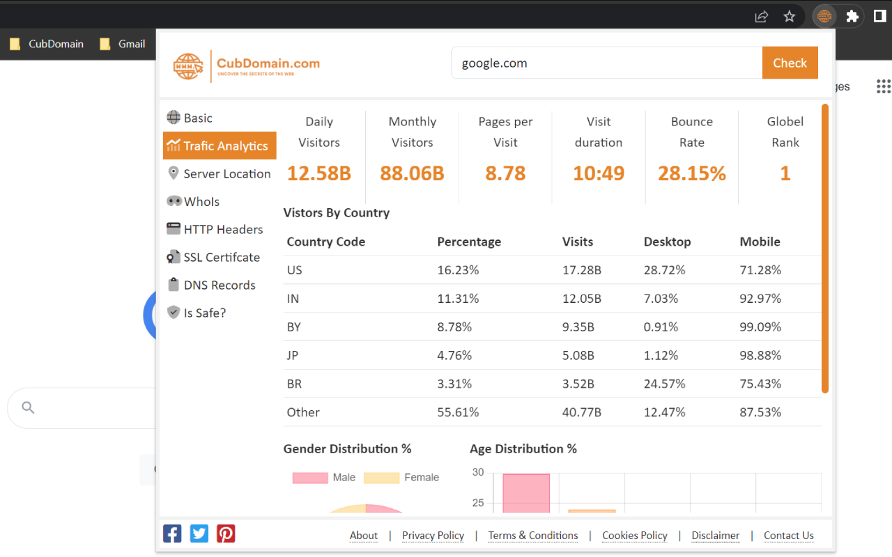Viewport: 892px width, 557px height.
Task: Click the Other country code row
Action: [x=553, y=413]
